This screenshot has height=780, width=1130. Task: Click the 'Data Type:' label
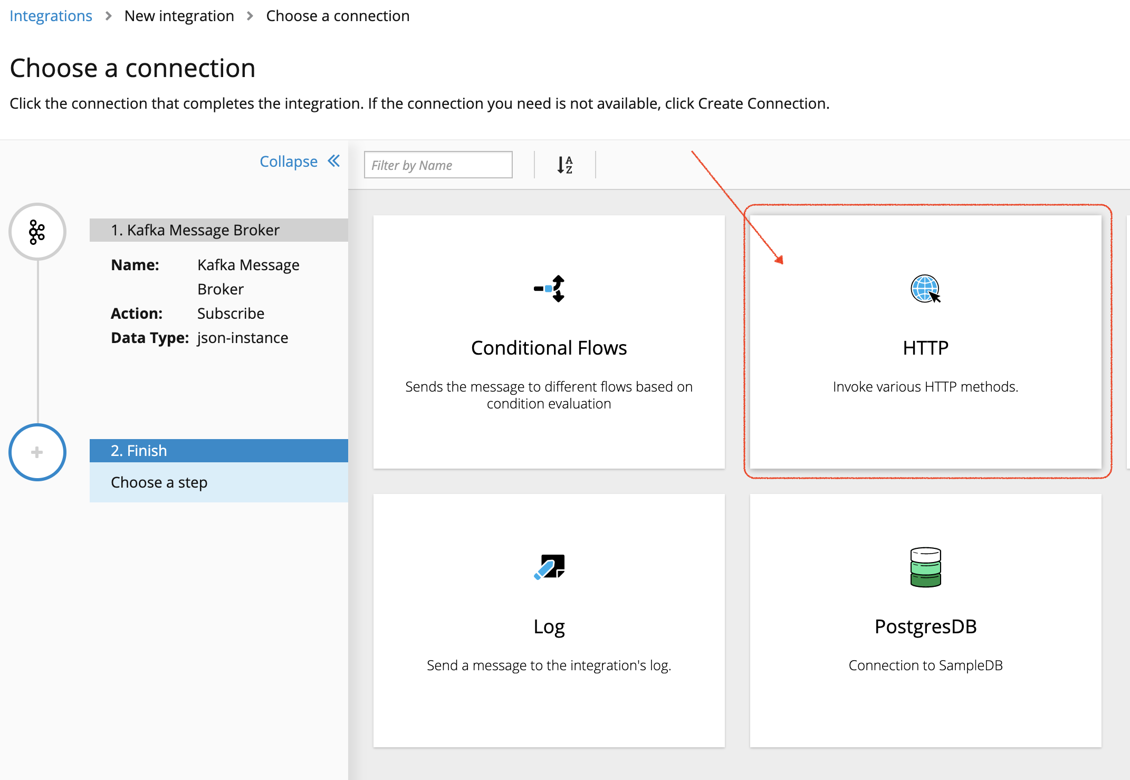(x=150, y=338)
